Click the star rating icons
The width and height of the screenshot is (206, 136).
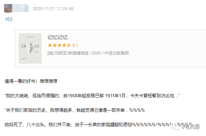[59, 45]
